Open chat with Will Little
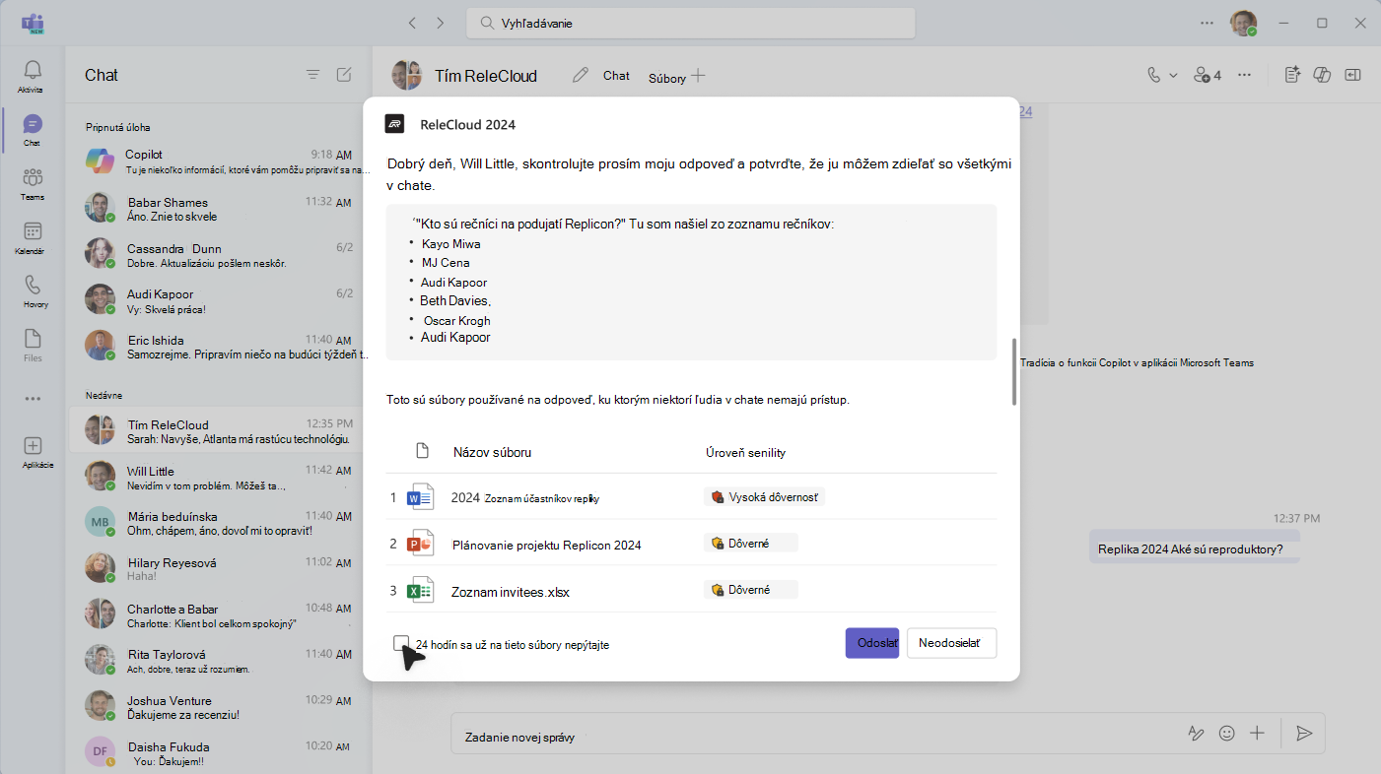Image resolution: width=1381 pixels, height=774 pixels. point(219,478)
